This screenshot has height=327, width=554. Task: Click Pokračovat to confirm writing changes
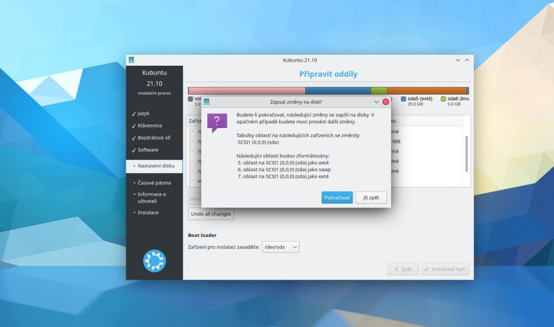coord(336,197)
